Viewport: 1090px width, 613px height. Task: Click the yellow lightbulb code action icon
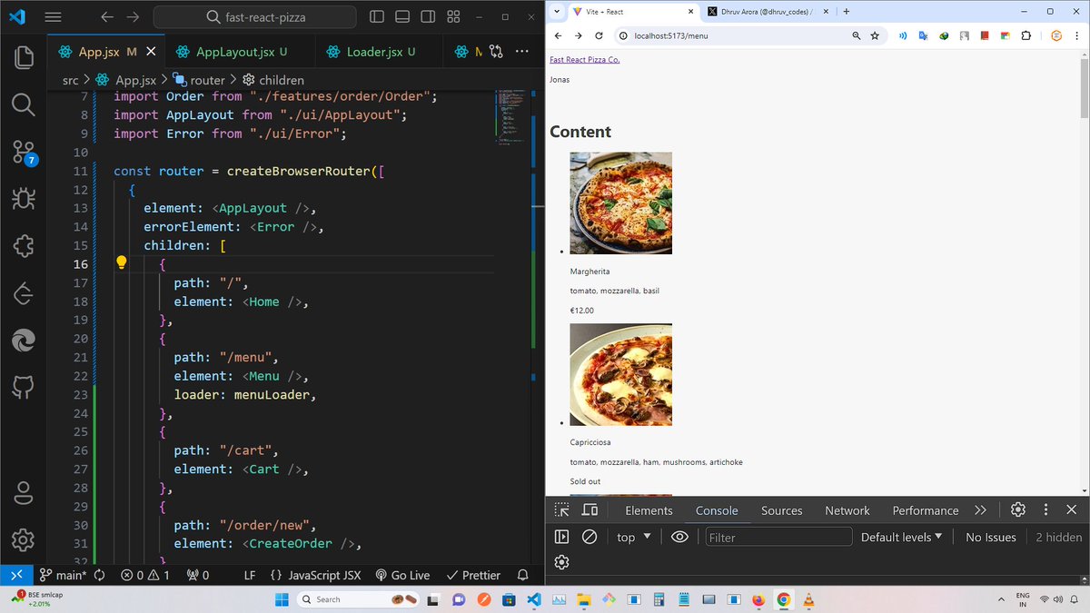(122, 263)
